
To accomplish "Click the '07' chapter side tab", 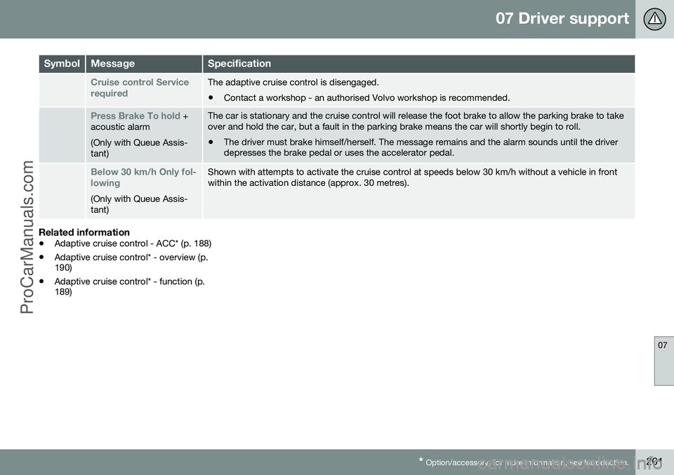I will point(663,361).
